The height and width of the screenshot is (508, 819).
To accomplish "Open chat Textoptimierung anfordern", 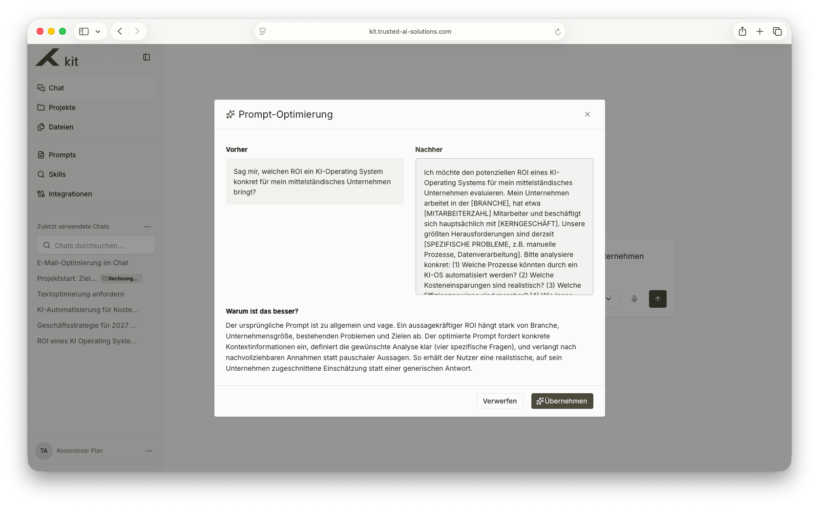I will click(x=81, y=294).
